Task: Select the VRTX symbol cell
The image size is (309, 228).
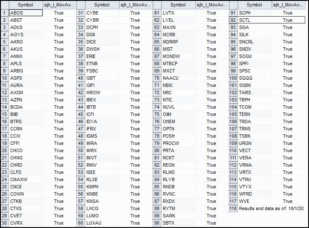Action: pyautogui.click(x=254, y=172)
